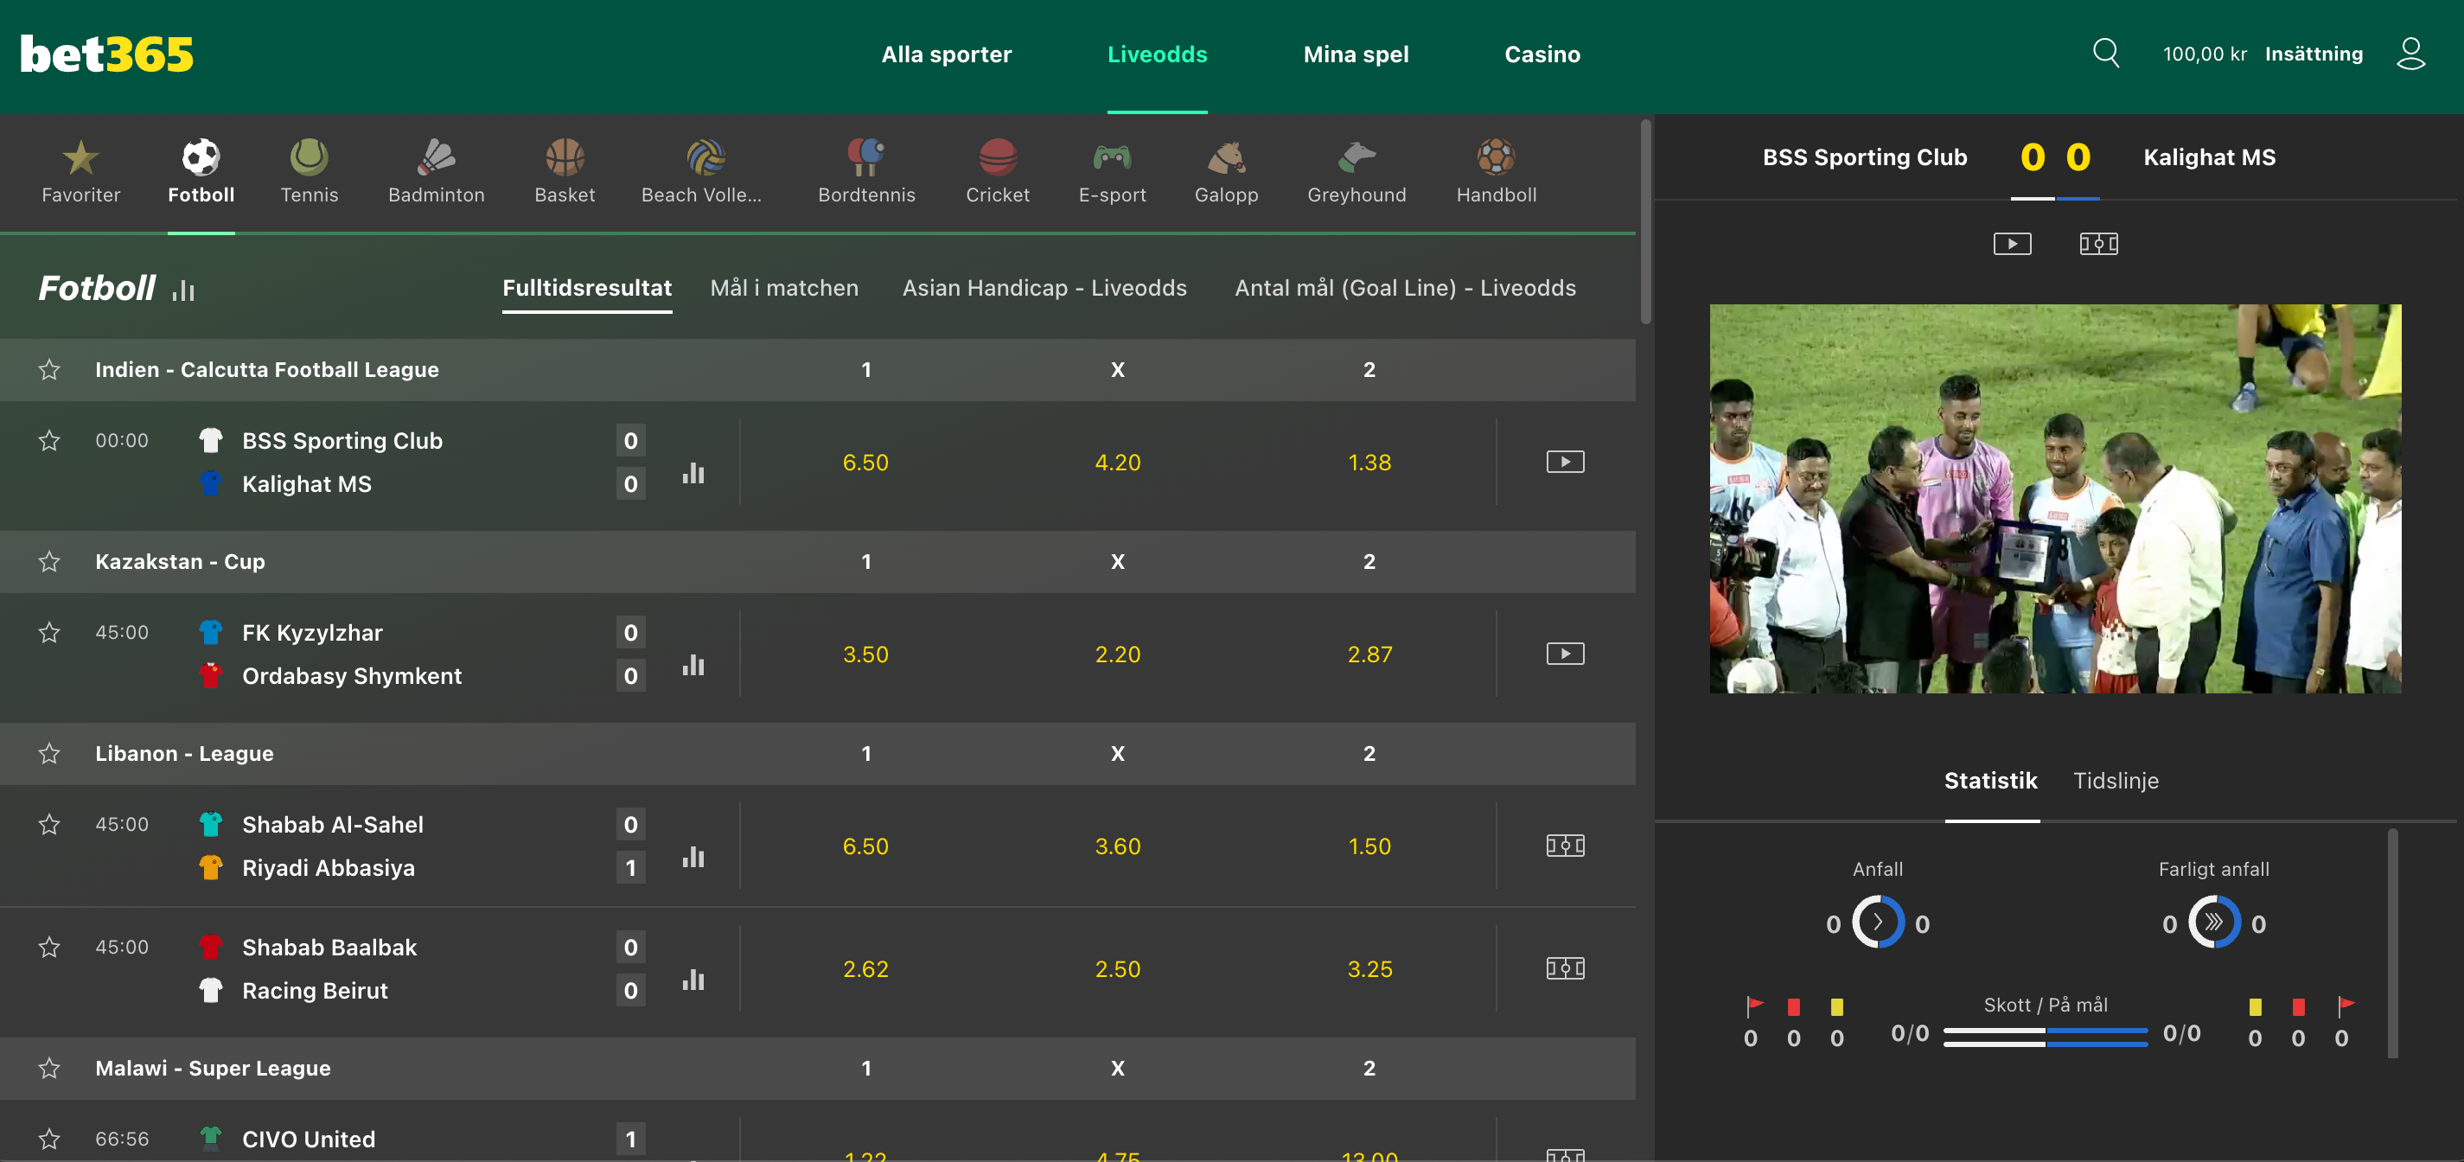Open Alla sporter in top navigation
The height and width of the screenshot is (1162, 2464).
[x=946, y=54]
